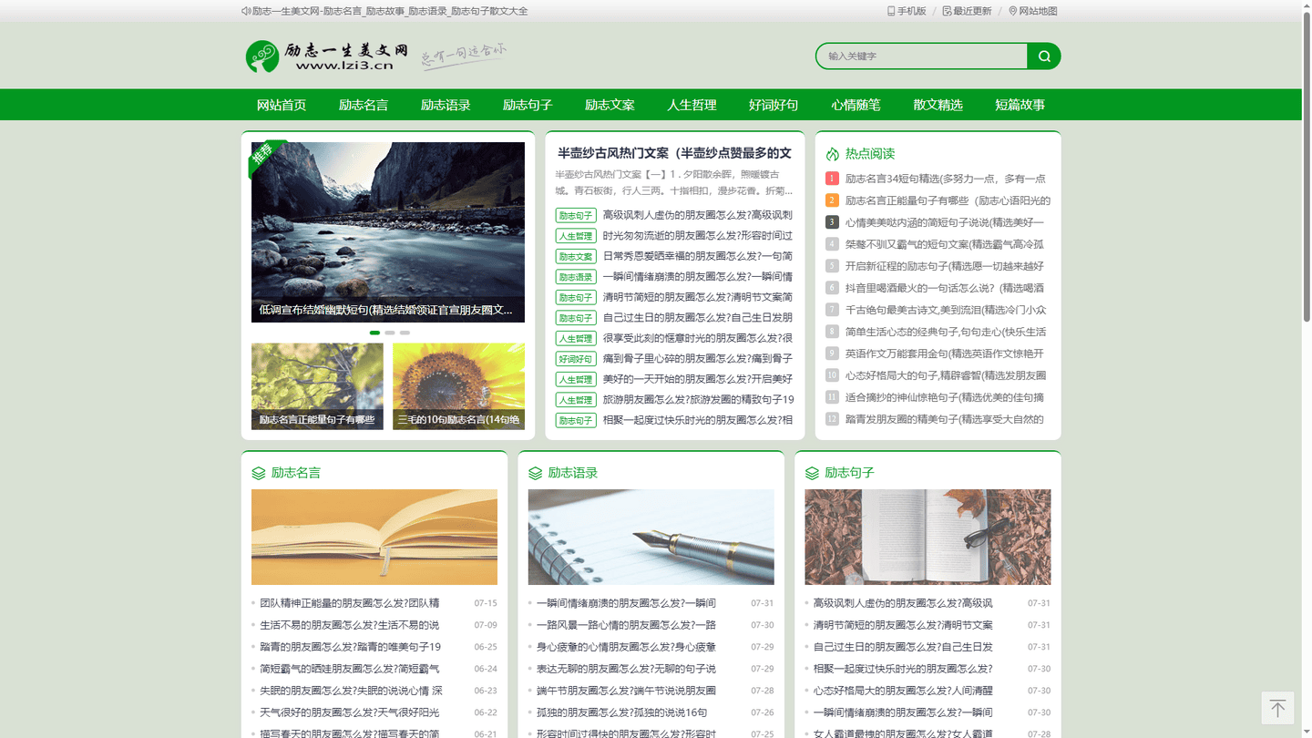The width and height of the screenshot is (1312, 738).
Task: Click the site logo 励志一生美文网
Action: [327, 56]
